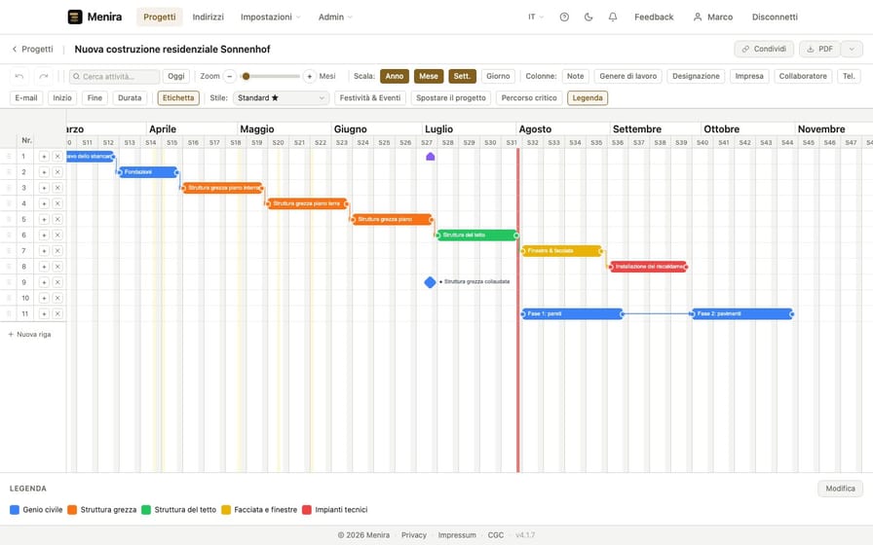This screenshot has width=873, height=545.
Task: Open Indirizzi tab
Action: 209,18
